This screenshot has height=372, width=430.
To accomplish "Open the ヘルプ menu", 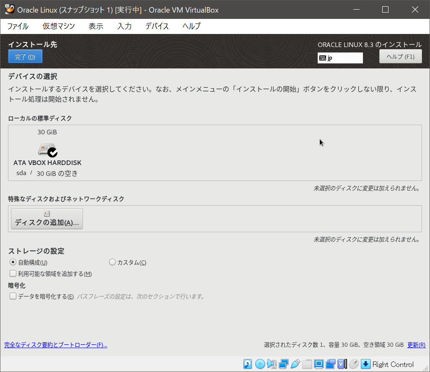I will (x=192, y=26).
